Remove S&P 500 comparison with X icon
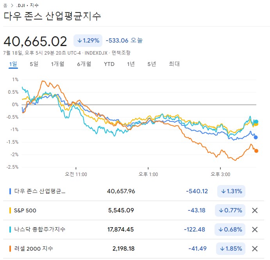Image resolution: width=270 pixels, height=260 pixels. pos(255,210)
